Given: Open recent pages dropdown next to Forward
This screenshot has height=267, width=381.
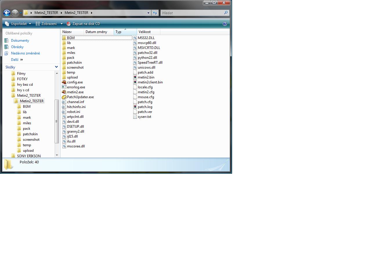Looking at the screenshot, I should click(21, 13).
